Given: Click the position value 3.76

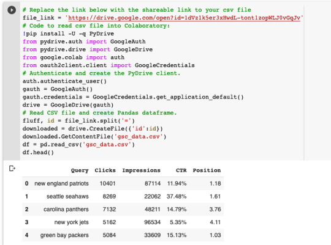Looking at the screenshot, I should point(215,210).
